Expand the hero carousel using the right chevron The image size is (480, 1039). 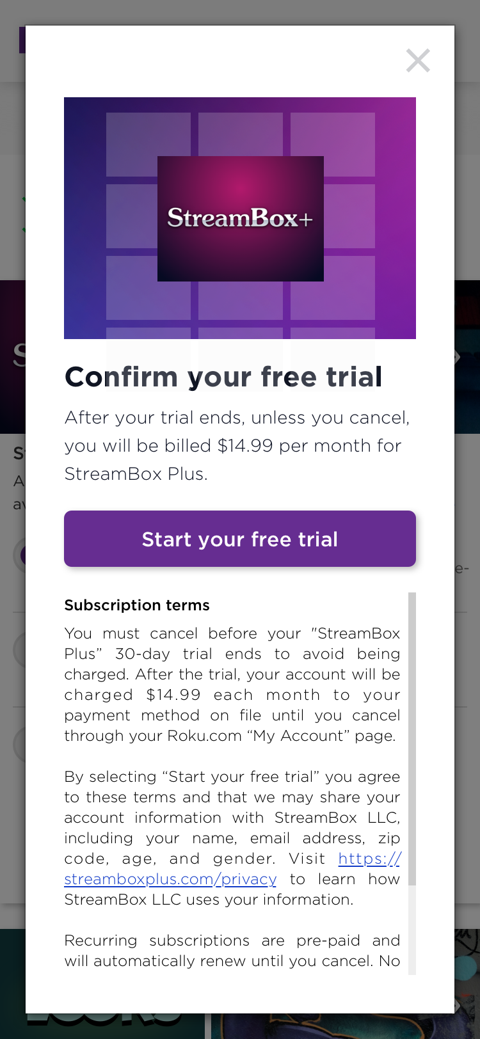point(457,357)
